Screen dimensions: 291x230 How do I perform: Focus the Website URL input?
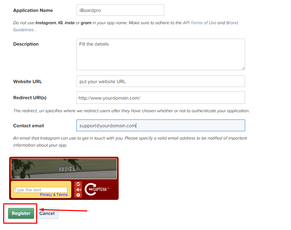[161, 81]
